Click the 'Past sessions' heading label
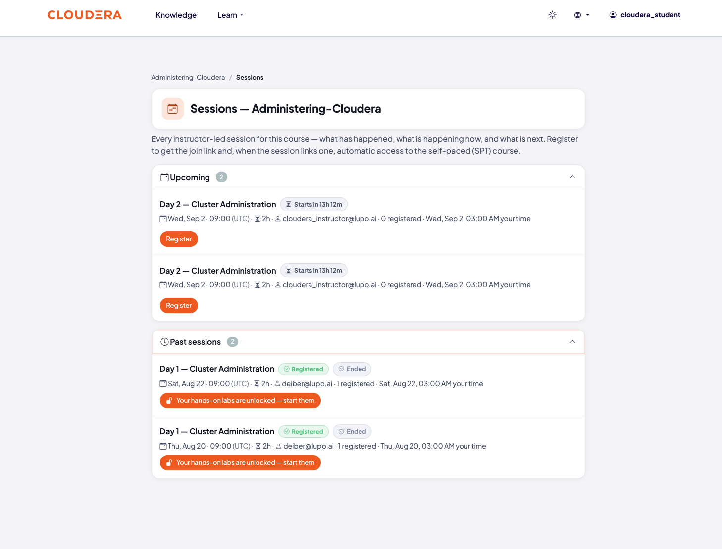722x549 pixels. 195,342
